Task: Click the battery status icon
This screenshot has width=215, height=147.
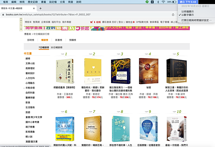Action: (x=174, y=2)
